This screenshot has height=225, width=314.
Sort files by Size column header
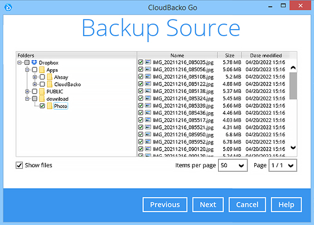230,55
